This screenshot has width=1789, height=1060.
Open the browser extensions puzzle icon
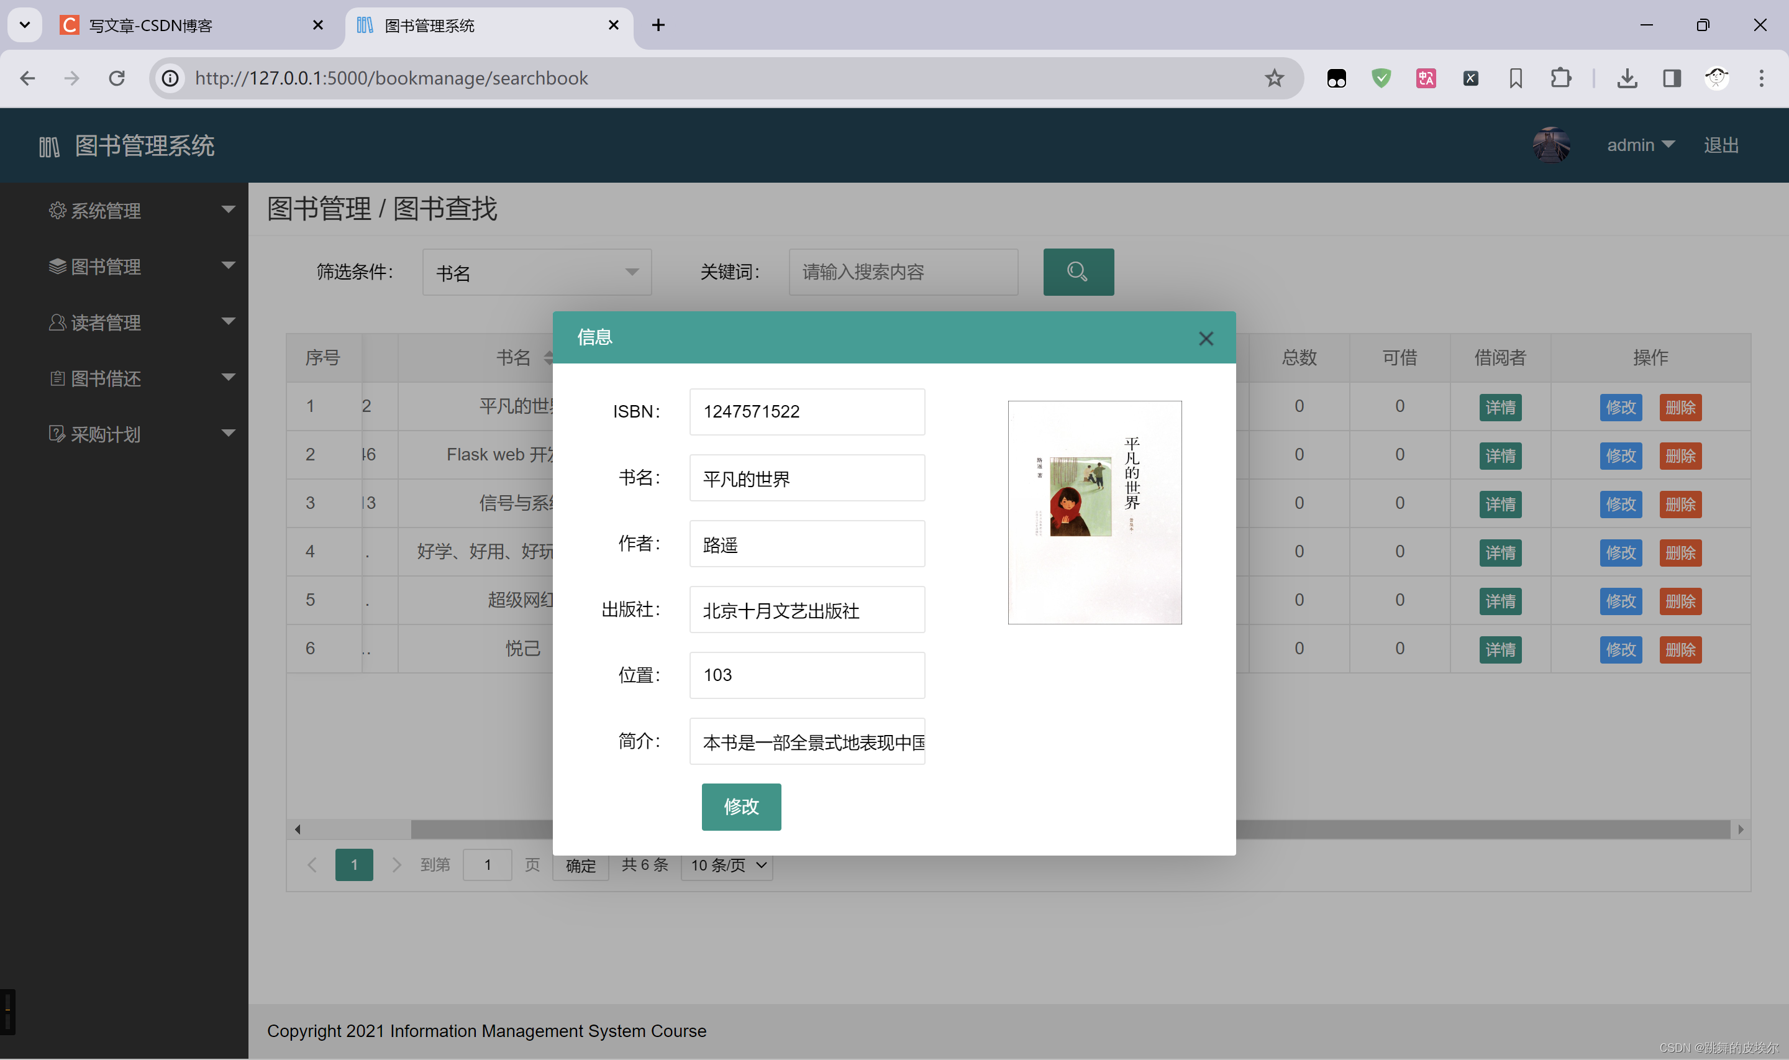(1561, 78)
